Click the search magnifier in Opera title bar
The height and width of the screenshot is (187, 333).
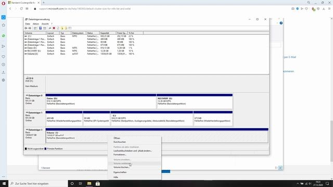(x=309, y=3)
